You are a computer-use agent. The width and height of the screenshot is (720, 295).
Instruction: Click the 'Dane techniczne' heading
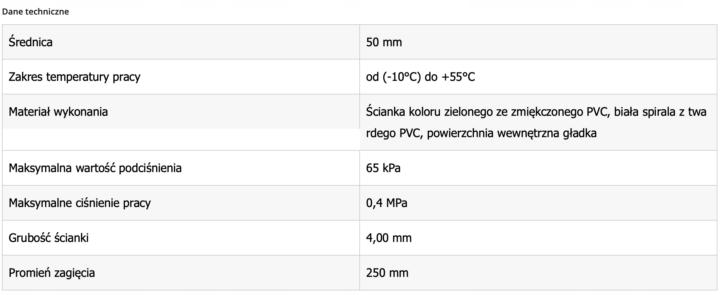click(x=35, y=12)
